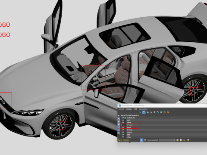
Task: Select the light layer name
Action: [129, 135]
